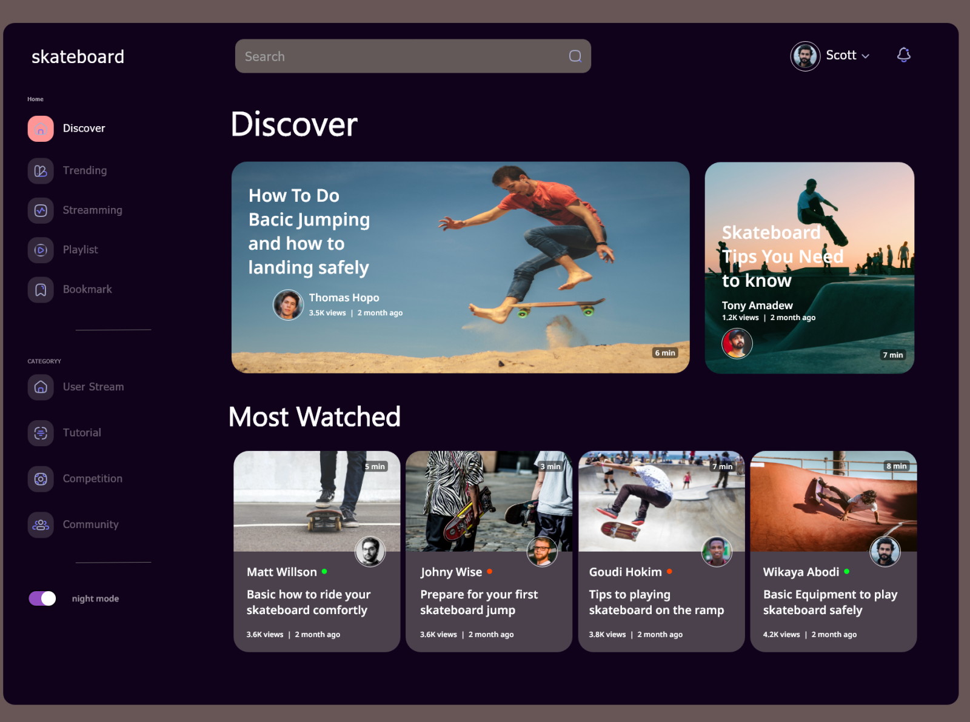Click the Streaming sidebar icon
Image resolution: width=970 pixels, height=722 pixels.
pyautogui.click(x=40, y=210)
